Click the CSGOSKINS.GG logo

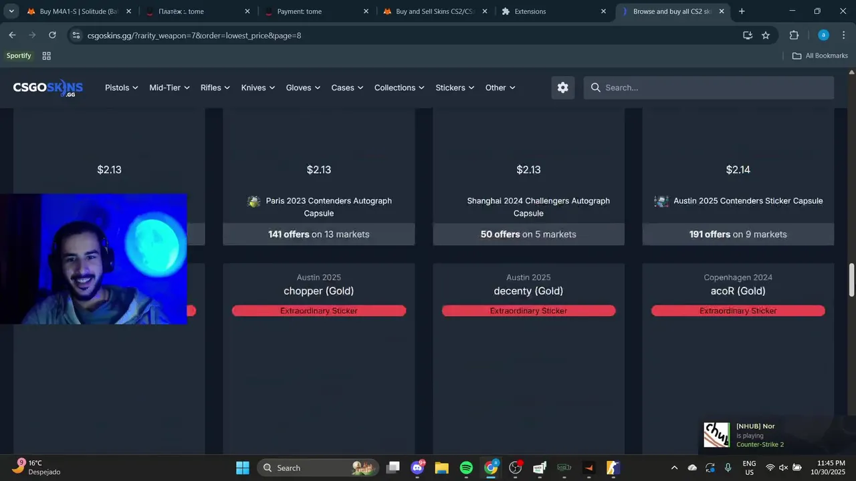[x=47, y=88]
